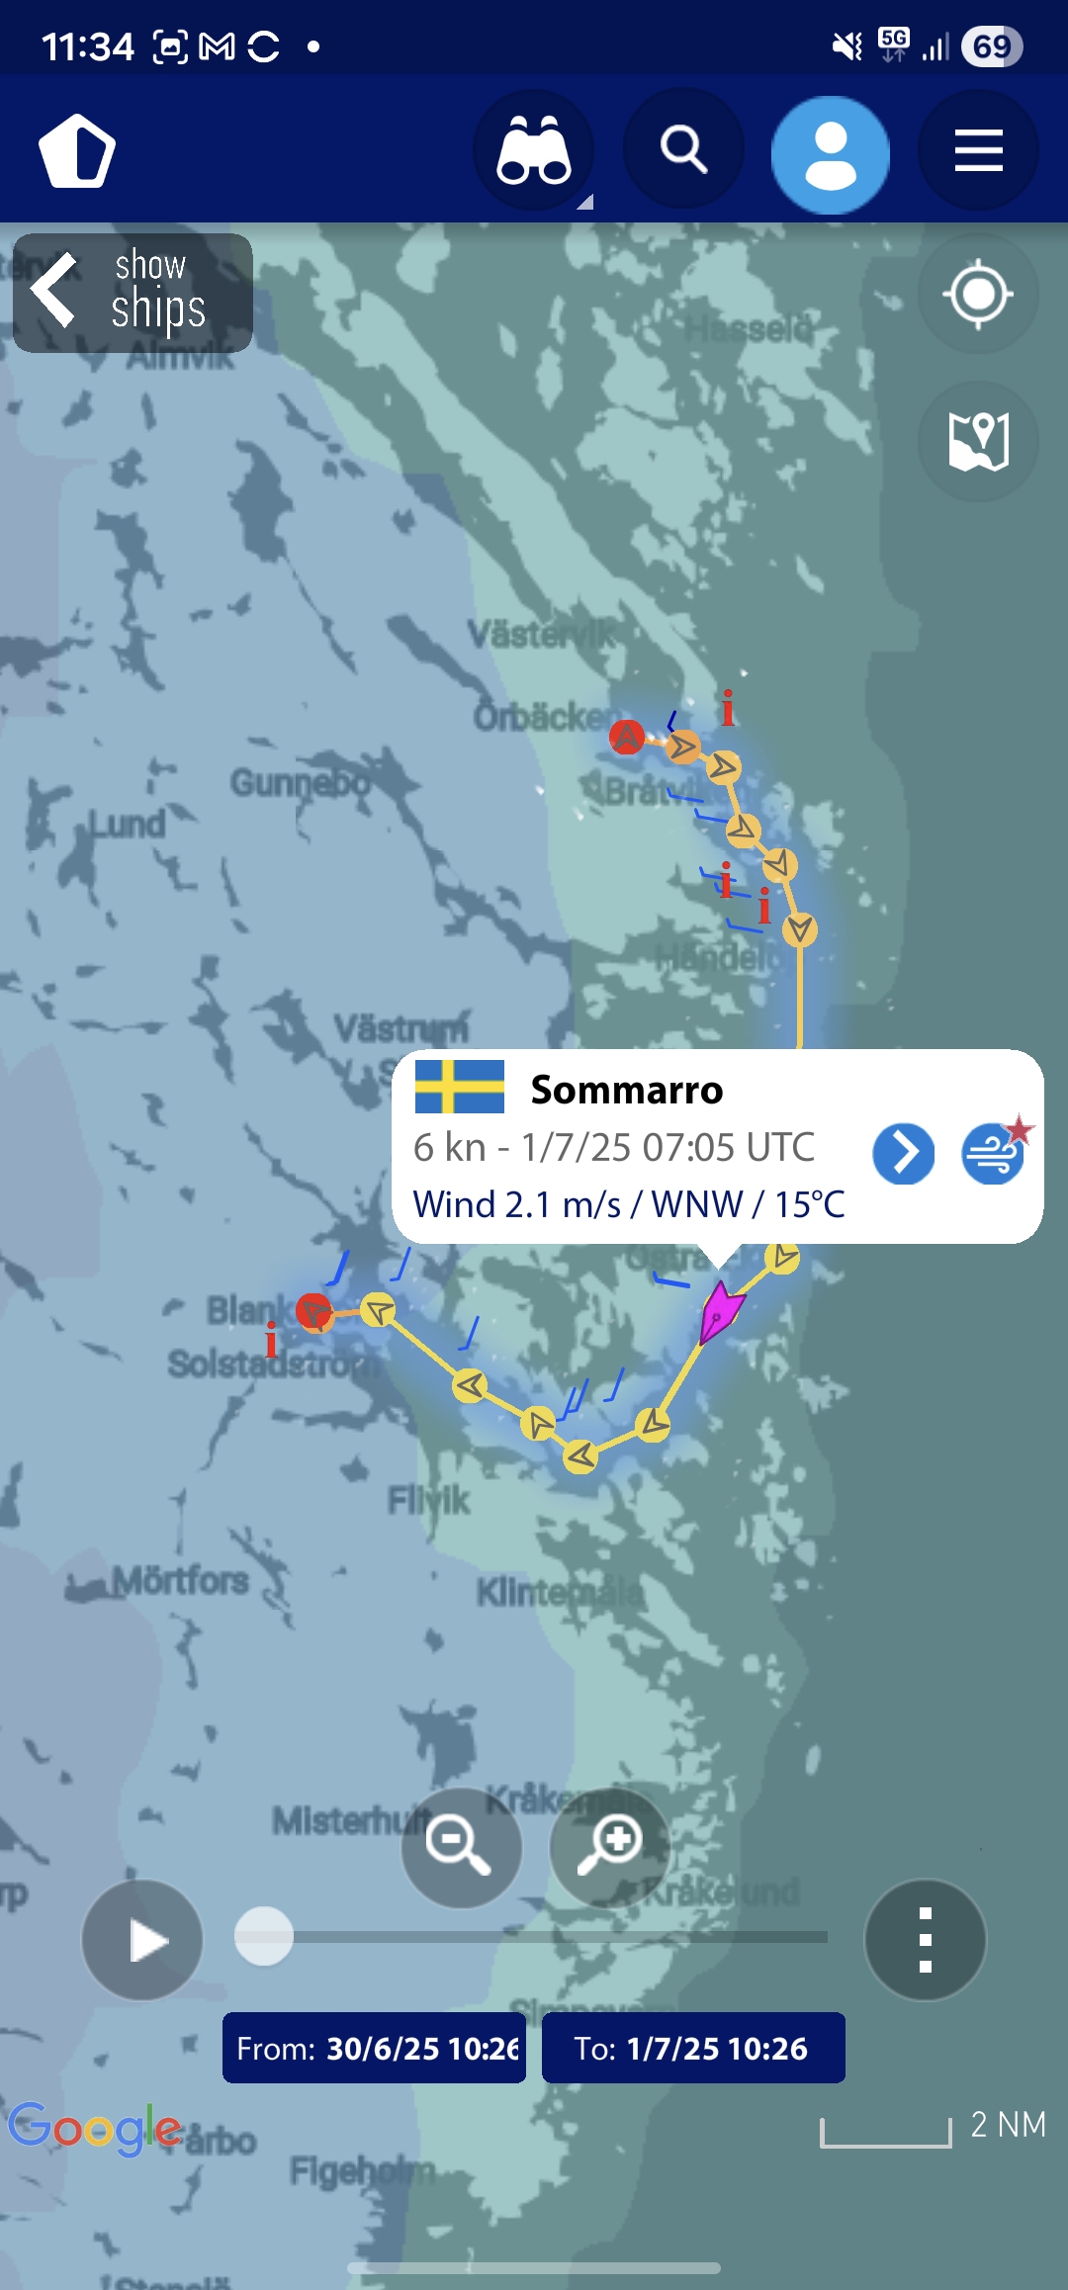Open Sommarro details blue chevron

(x=903, y=1153)
